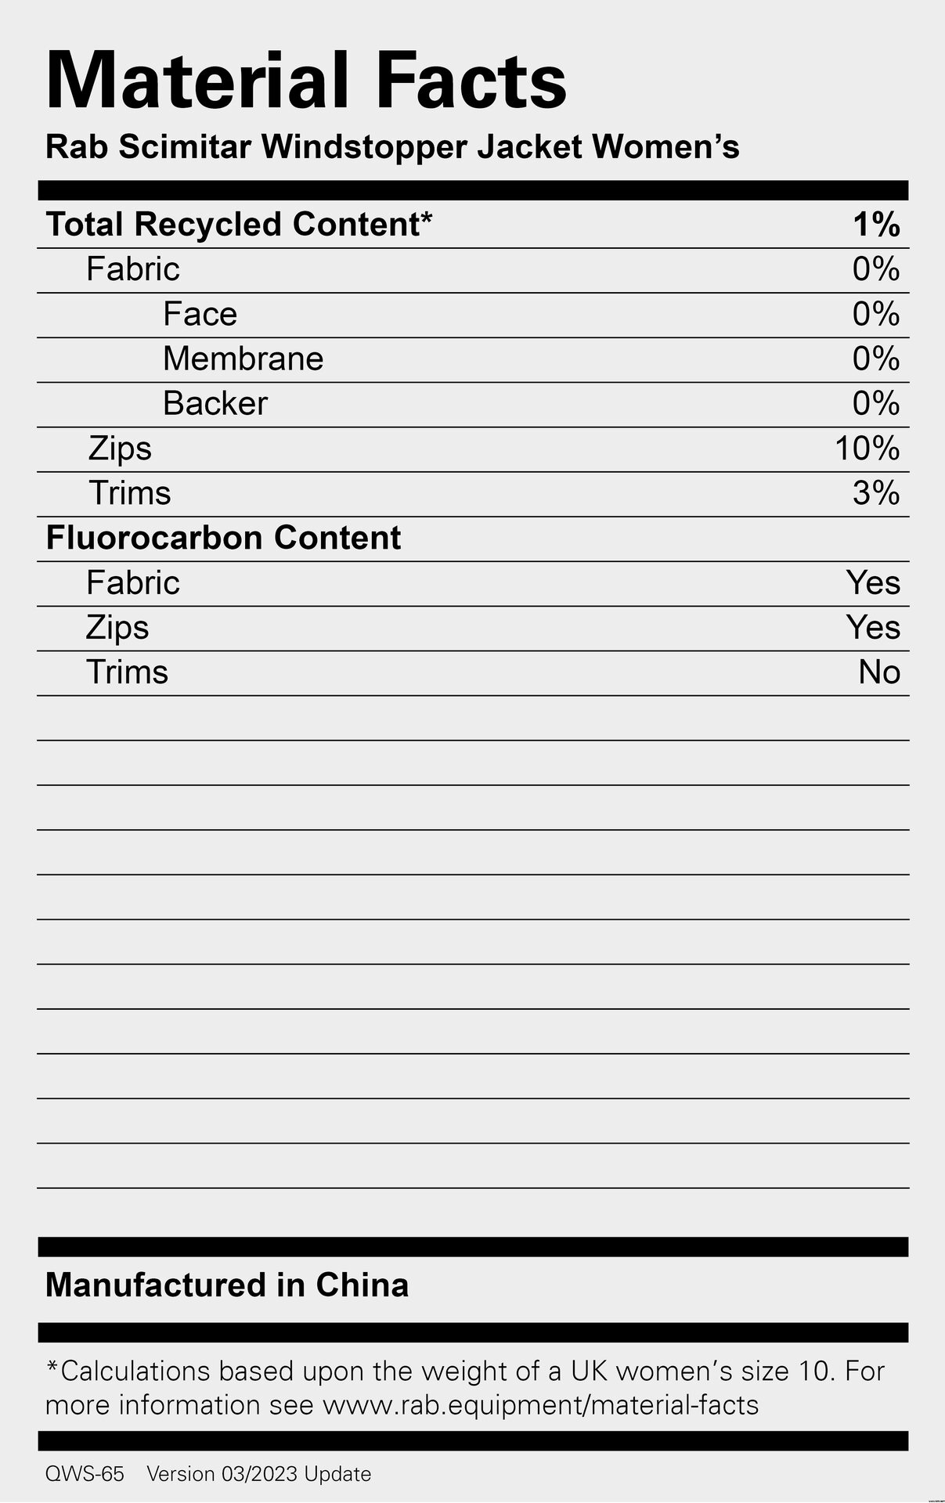Image resolution: width=945 pixels, height=1503 pixels.
Task: Click the 1% total recycled value
Action: (x=876, y=225)
